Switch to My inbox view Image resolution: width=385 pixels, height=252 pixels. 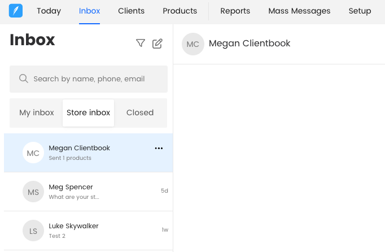click(x=37, y=112)
